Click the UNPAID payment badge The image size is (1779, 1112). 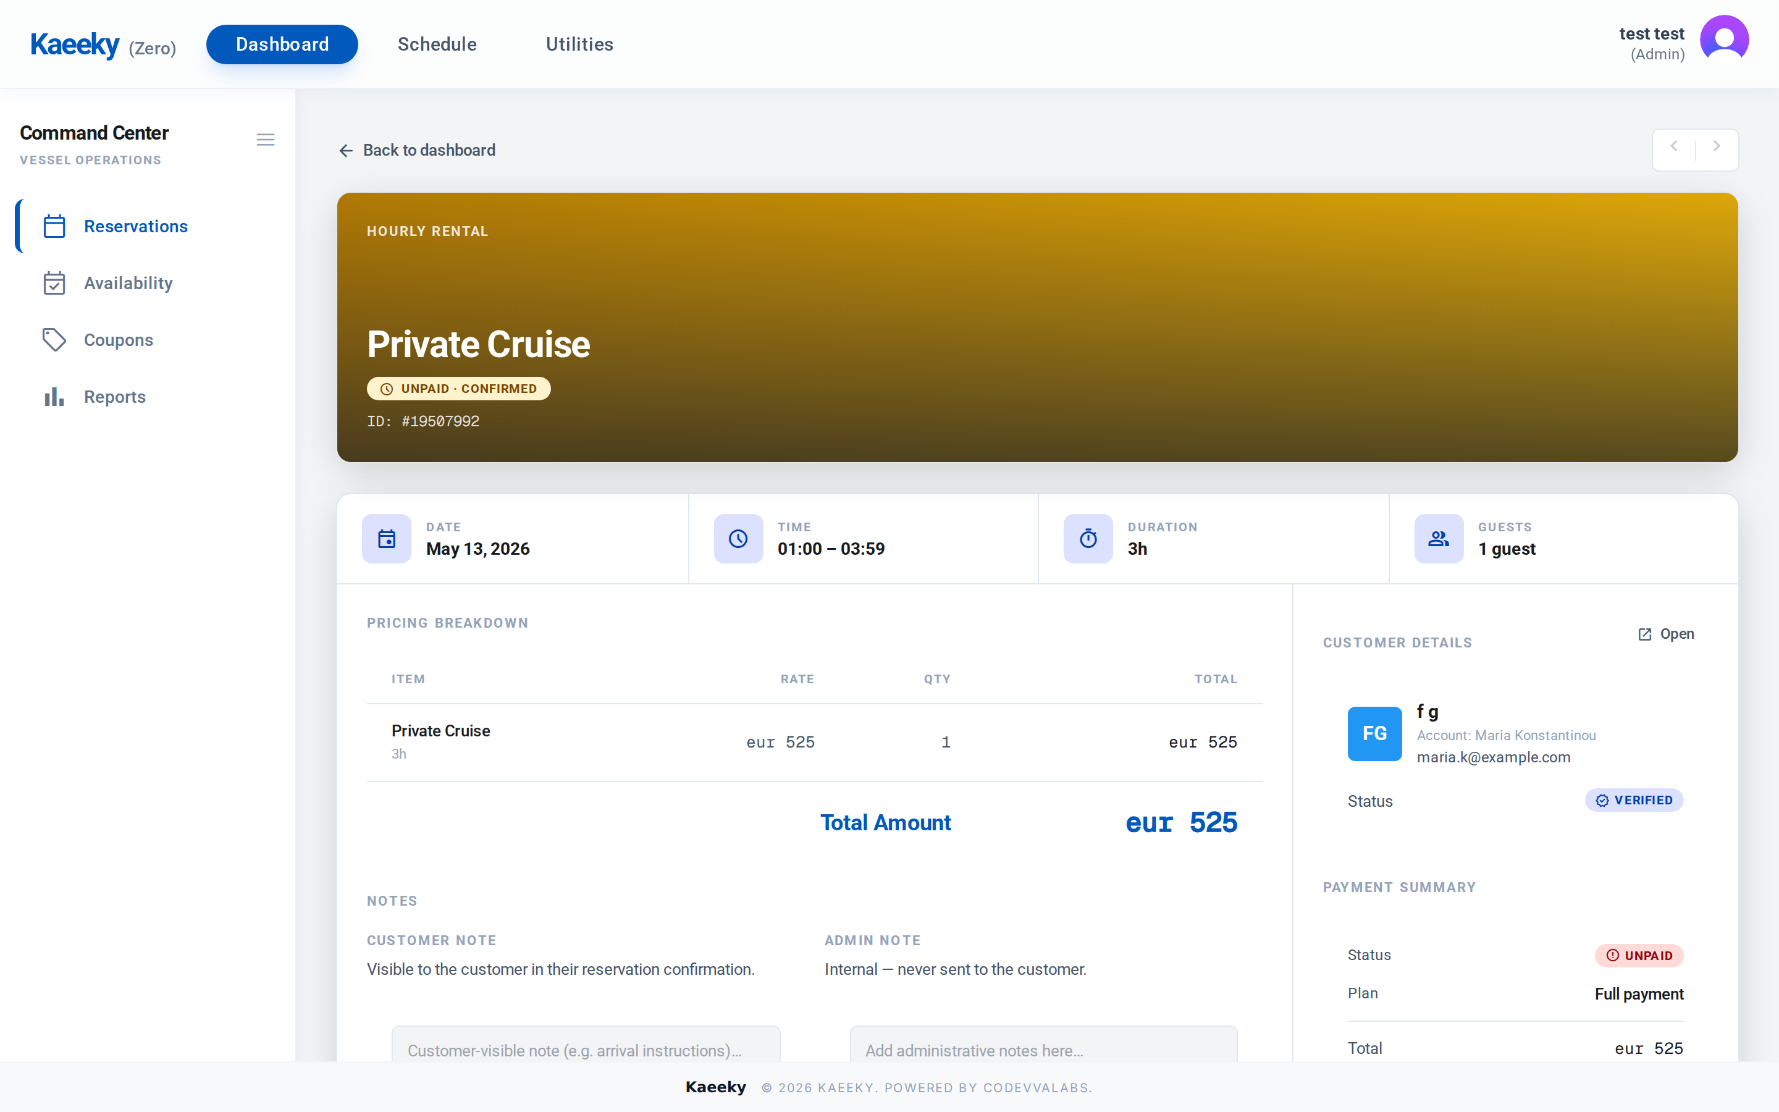pyautogui.click(x=1639, y=955)
